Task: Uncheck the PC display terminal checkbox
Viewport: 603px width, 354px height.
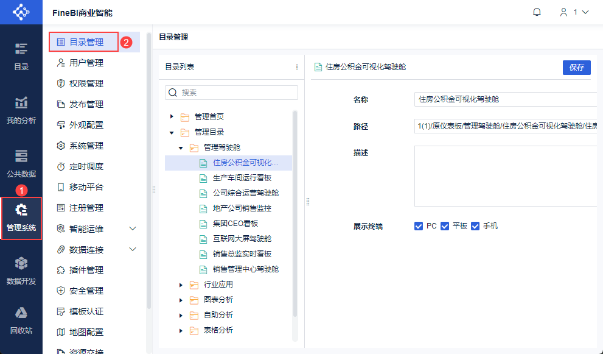Action: click(x=419, y=226)
